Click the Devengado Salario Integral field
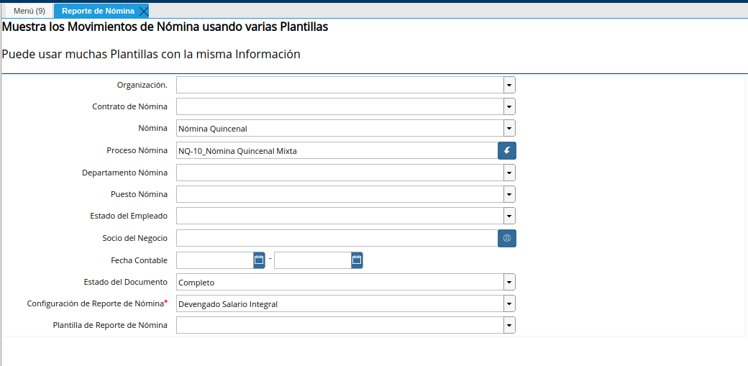 pos(340,303)
